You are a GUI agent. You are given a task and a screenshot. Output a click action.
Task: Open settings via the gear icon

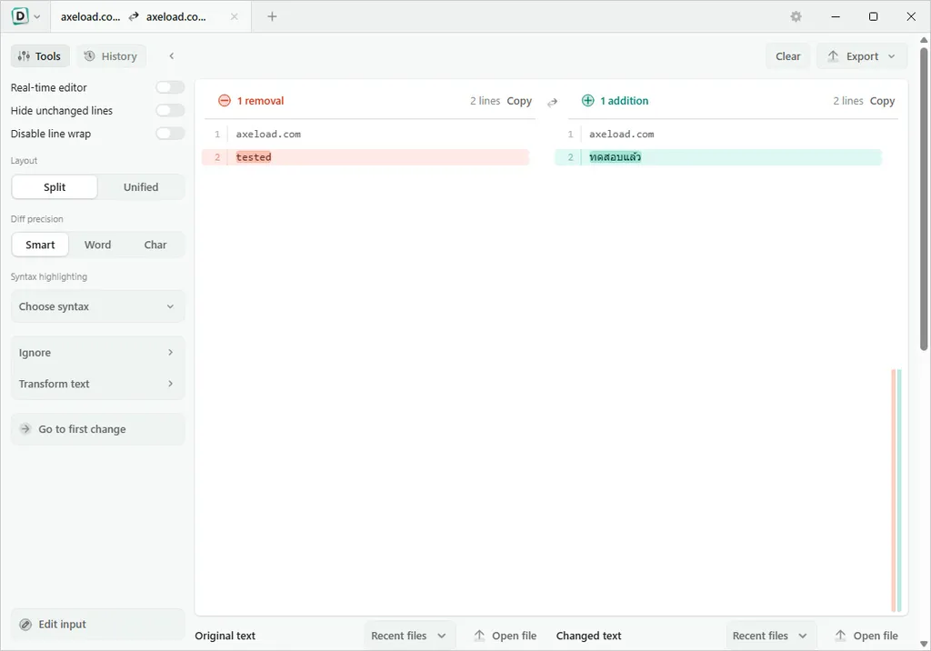click(x=796, y=16)
